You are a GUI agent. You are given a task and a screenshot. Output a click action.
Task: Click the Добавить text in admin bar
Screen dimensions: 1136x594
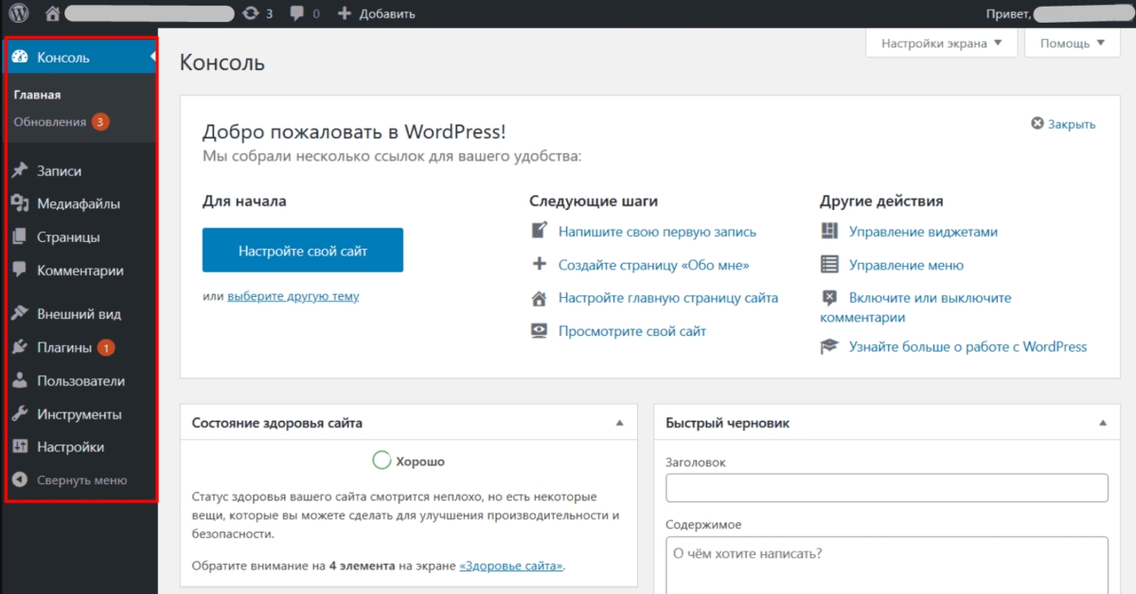[x=386, y=14]
